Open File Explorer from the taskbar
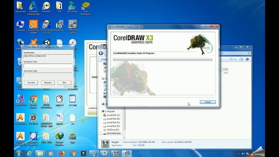Image resolution: width=279 pixels, height=157 pixels. pyautogui.click(x=40, y=154)
